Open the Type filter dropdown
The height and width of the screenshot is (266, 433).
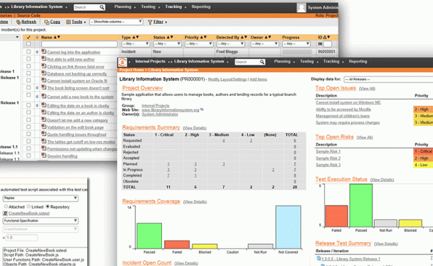pos(136,44)
